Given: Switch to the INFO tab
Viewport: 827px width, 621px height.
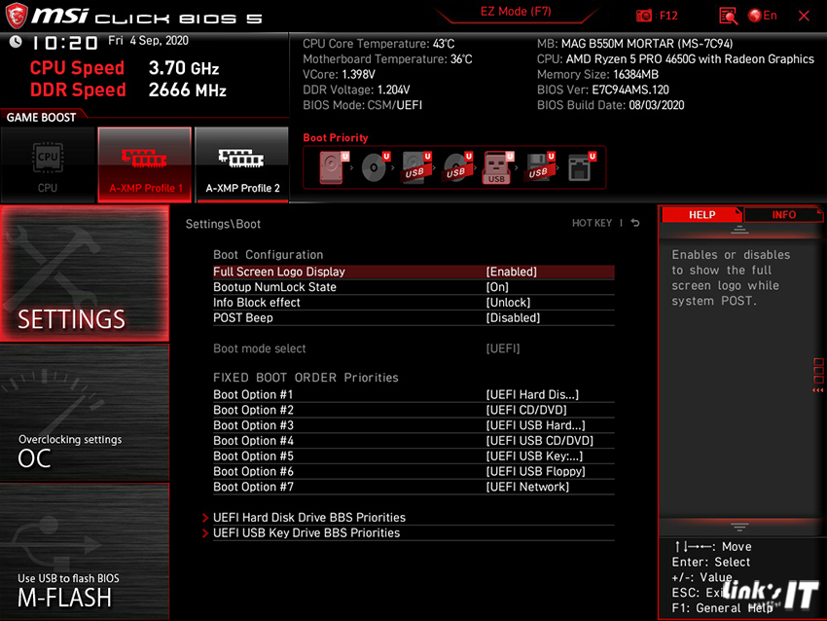Looking at the screenshot, I should point(783,215).
